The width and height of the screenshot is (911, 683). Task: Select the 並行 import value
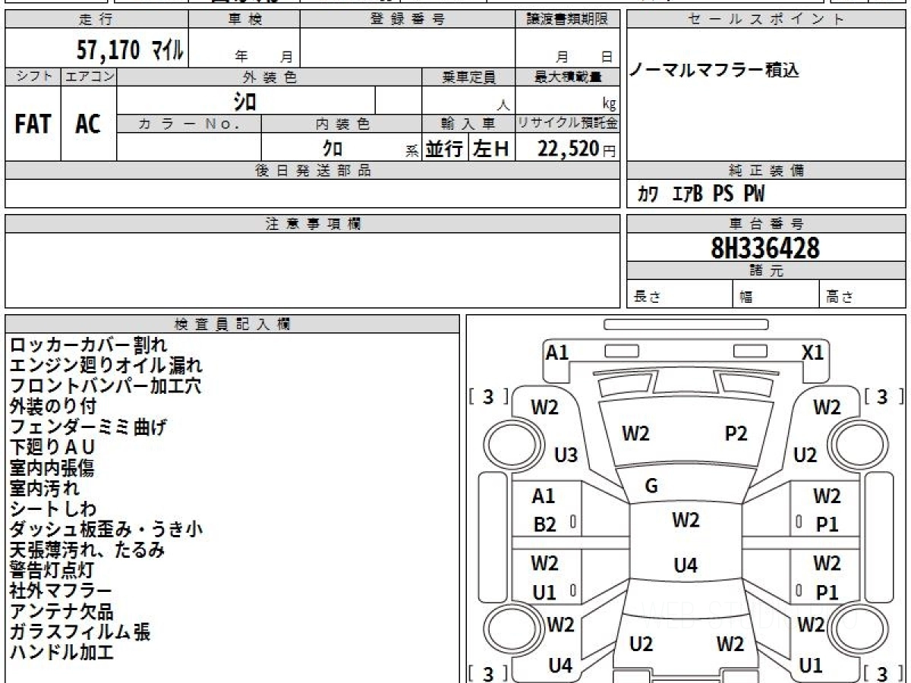(x=445, y=148)
